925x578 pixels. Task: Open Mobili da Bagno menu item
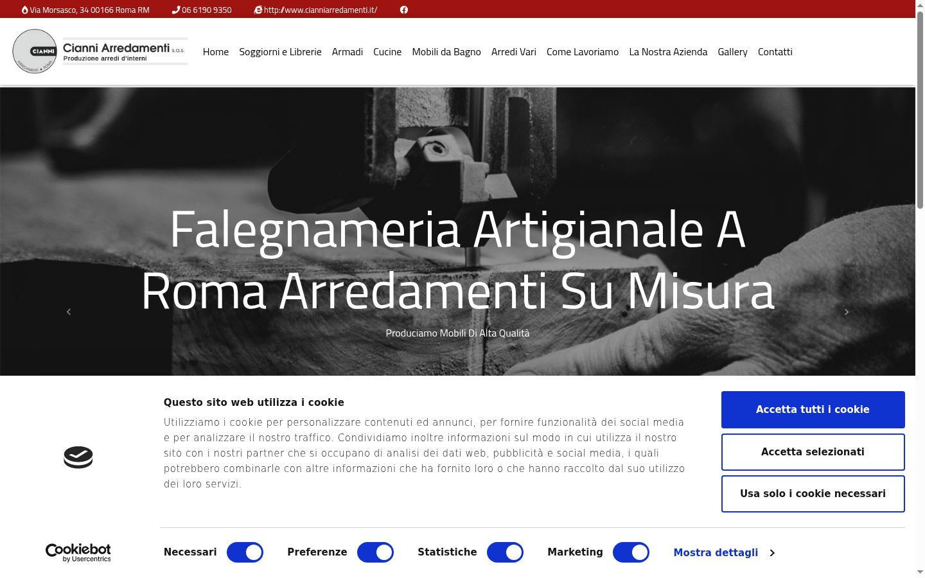coord(446,52)
